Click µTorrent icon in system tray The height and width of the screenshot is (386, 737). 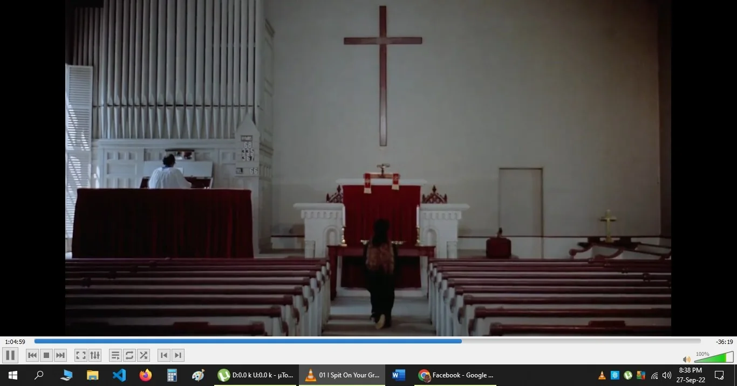[x=628, y=375]
